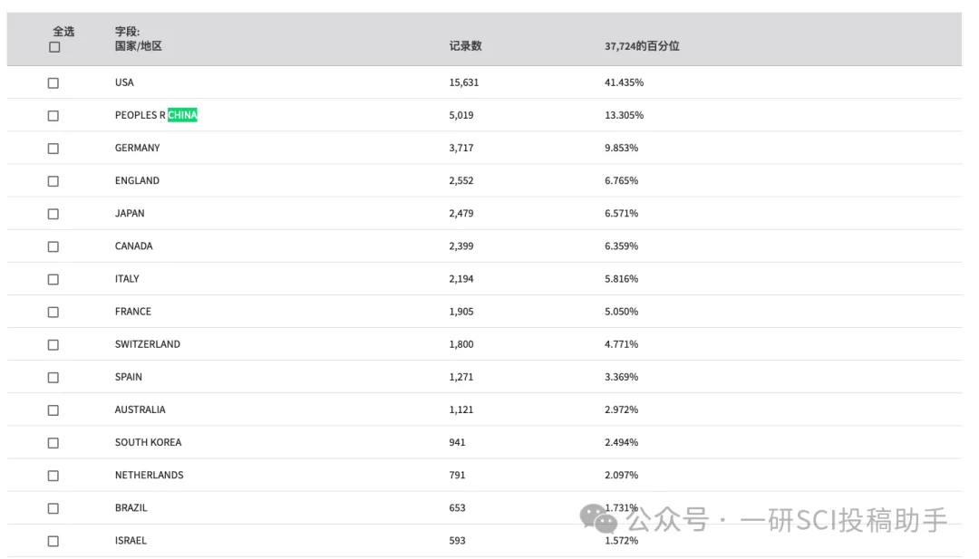The width and height of the screenshot is (979, 559).
Task: Select the Peoples R China checkbox
Action: pos(53,116)
